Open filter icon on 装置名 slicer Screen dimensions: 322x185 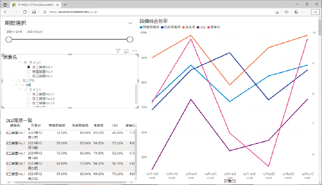pos(118,51)
